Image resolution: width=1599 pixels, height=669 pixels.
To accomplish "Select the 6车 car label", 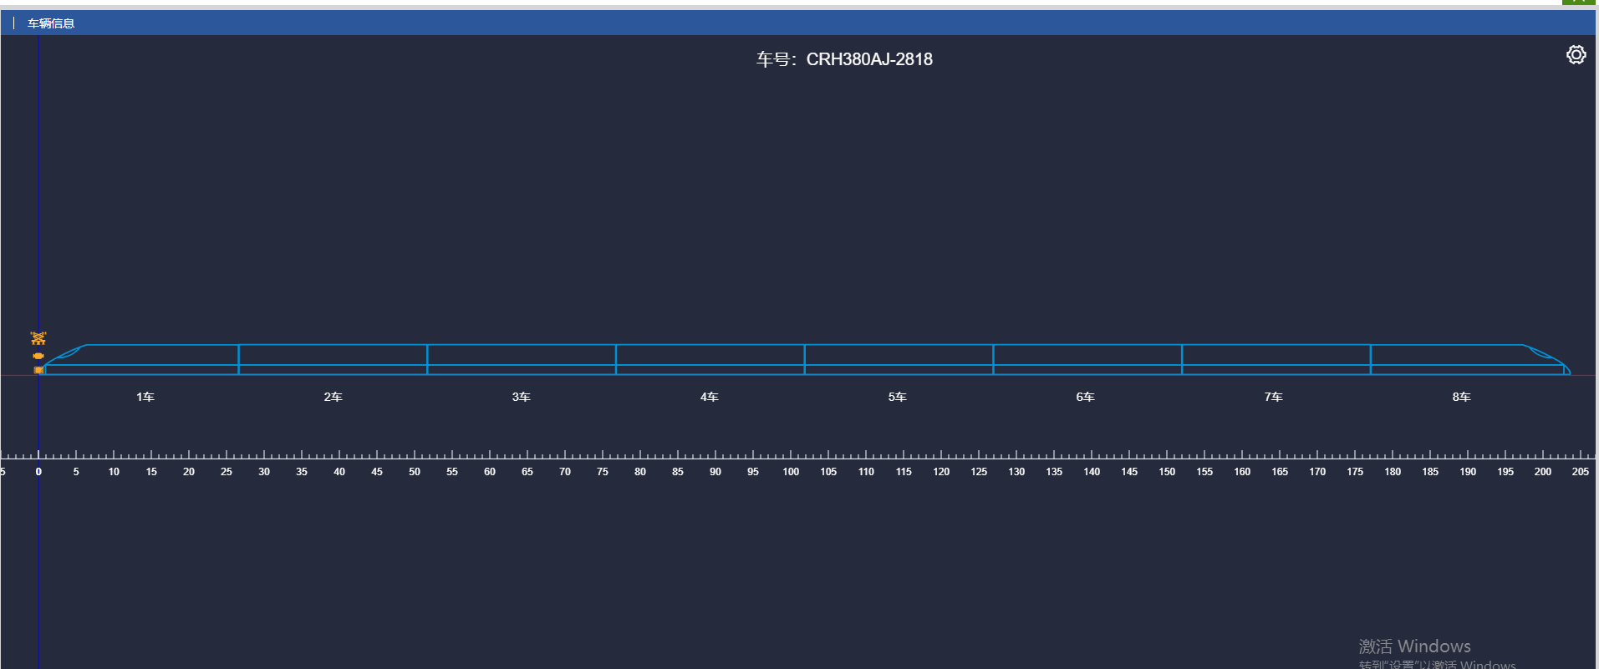I will [1086, 397].
